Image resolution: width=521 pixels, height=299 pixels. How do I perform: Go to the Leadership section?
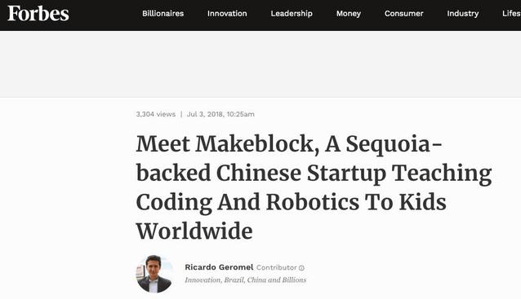(x=292, y=14)
